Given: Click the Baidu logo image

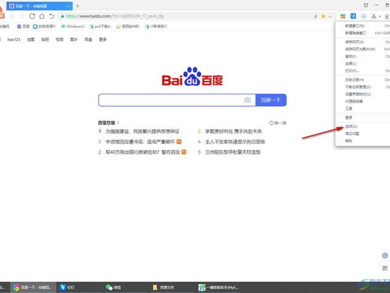Looking at the screenshot, I should coord(192,77).
